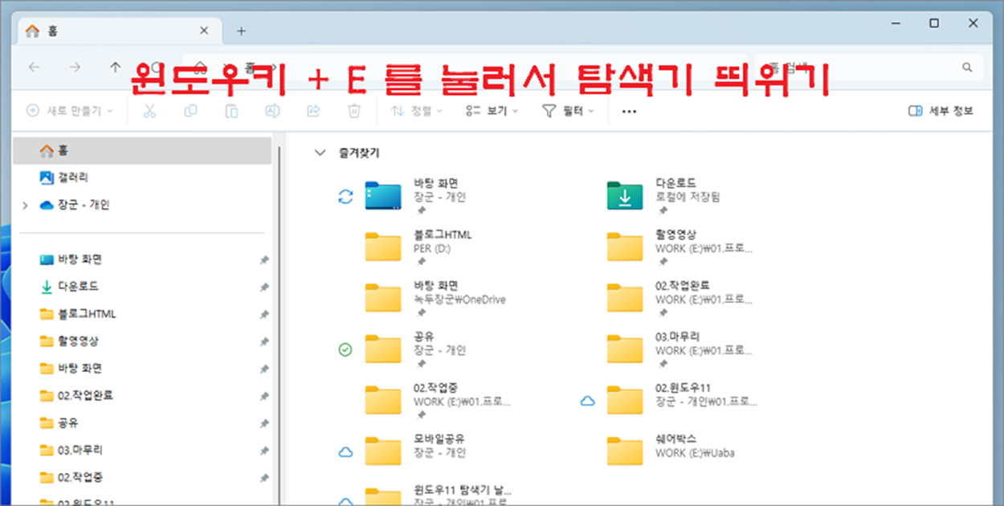The height and width of the screenshot is (506, 1004).
Task: Maximize the File Explorer window
Action: 934,23
